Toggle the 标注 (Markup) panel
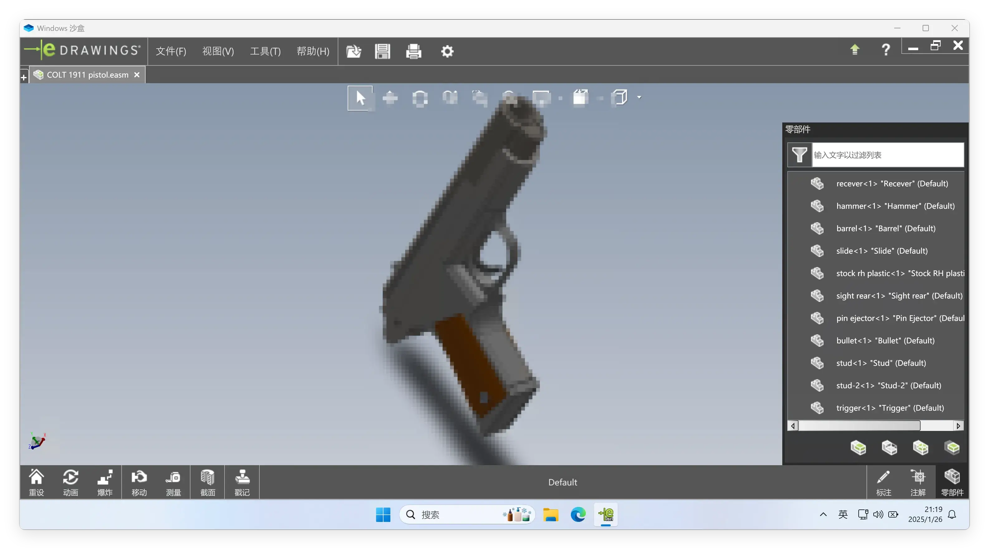Image resolution: width=989 pixels, height=549 pixels. click(x=883, y=482)
